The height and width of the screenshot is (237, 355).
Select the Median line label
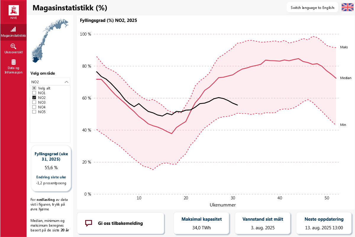pos(346,78)
